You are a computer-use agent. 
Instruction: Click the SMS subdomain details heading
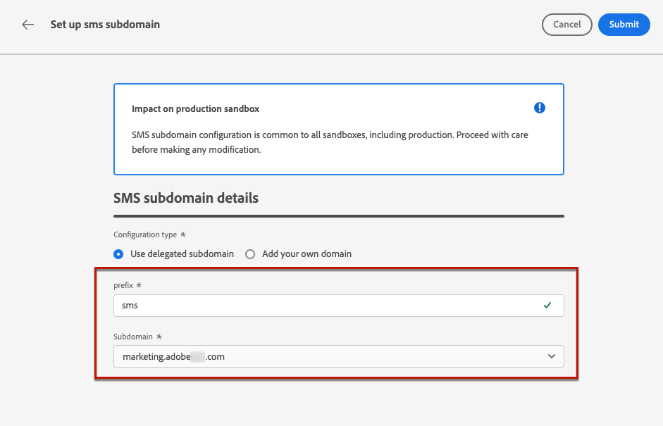pos(186,198)
